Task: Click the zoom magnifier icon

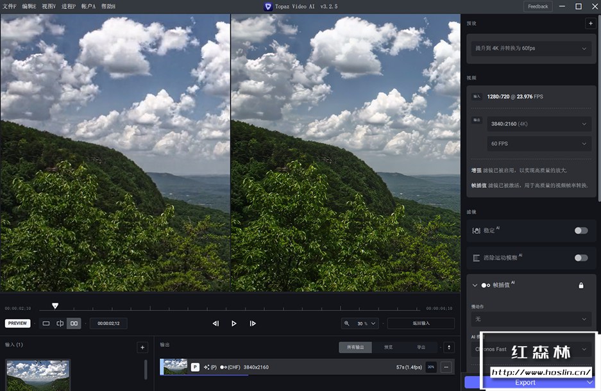Action: pyautogui.click(x=347, y=324)
